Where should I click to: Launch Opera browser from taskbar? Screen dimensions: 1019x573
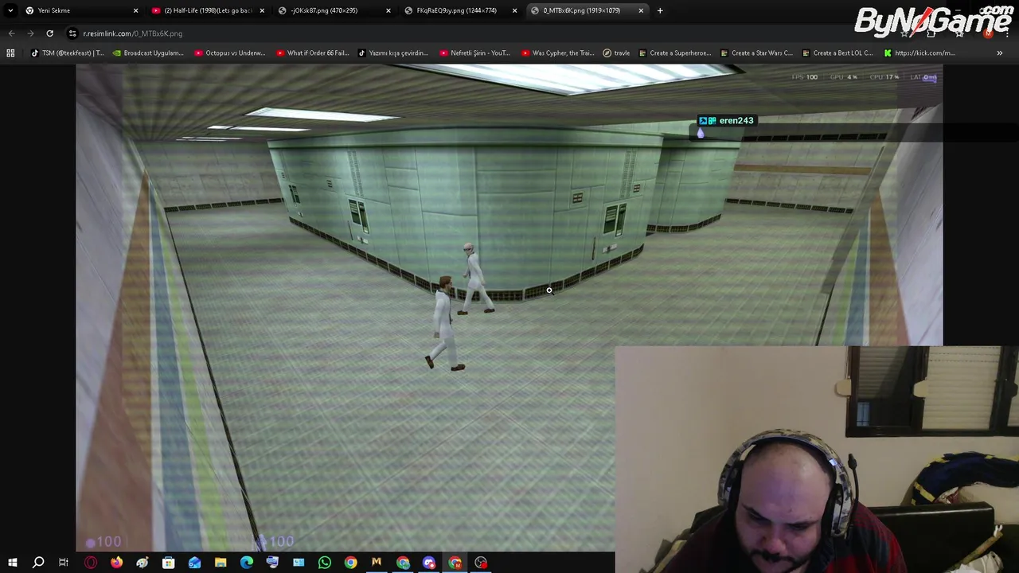91,563
